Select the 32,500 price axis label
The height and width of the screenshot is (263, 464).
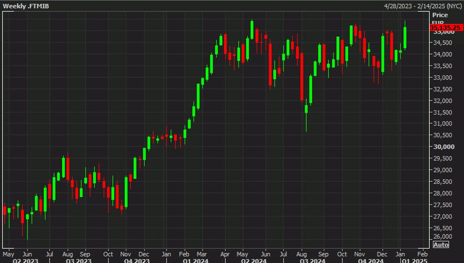(443, 89)
